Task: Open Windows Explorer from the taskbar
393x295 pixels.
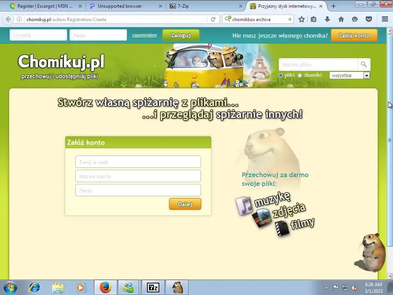Action: [x=58, y=287]
